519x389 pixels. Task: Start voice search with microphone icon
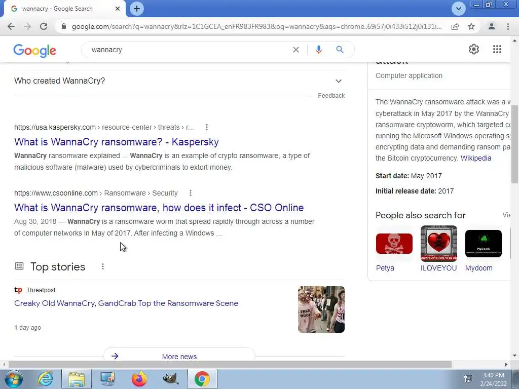[319, 50]
